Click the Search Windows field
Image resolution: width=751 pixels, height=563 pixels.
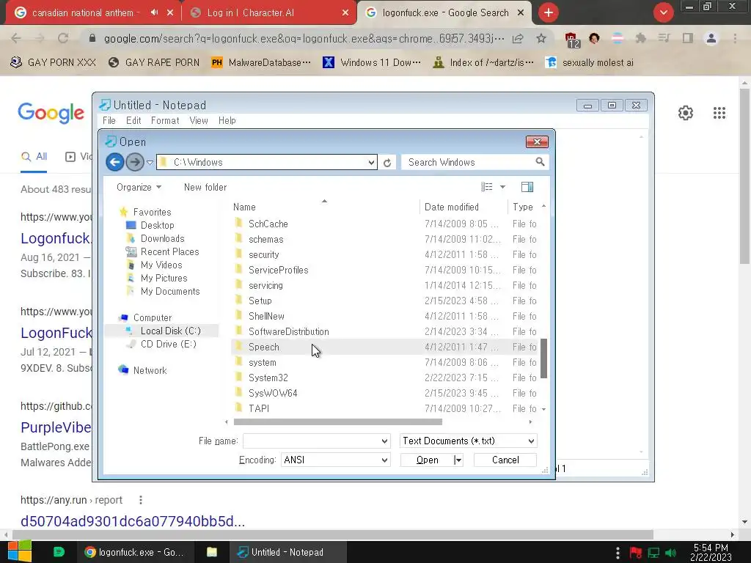coord(469,162)
